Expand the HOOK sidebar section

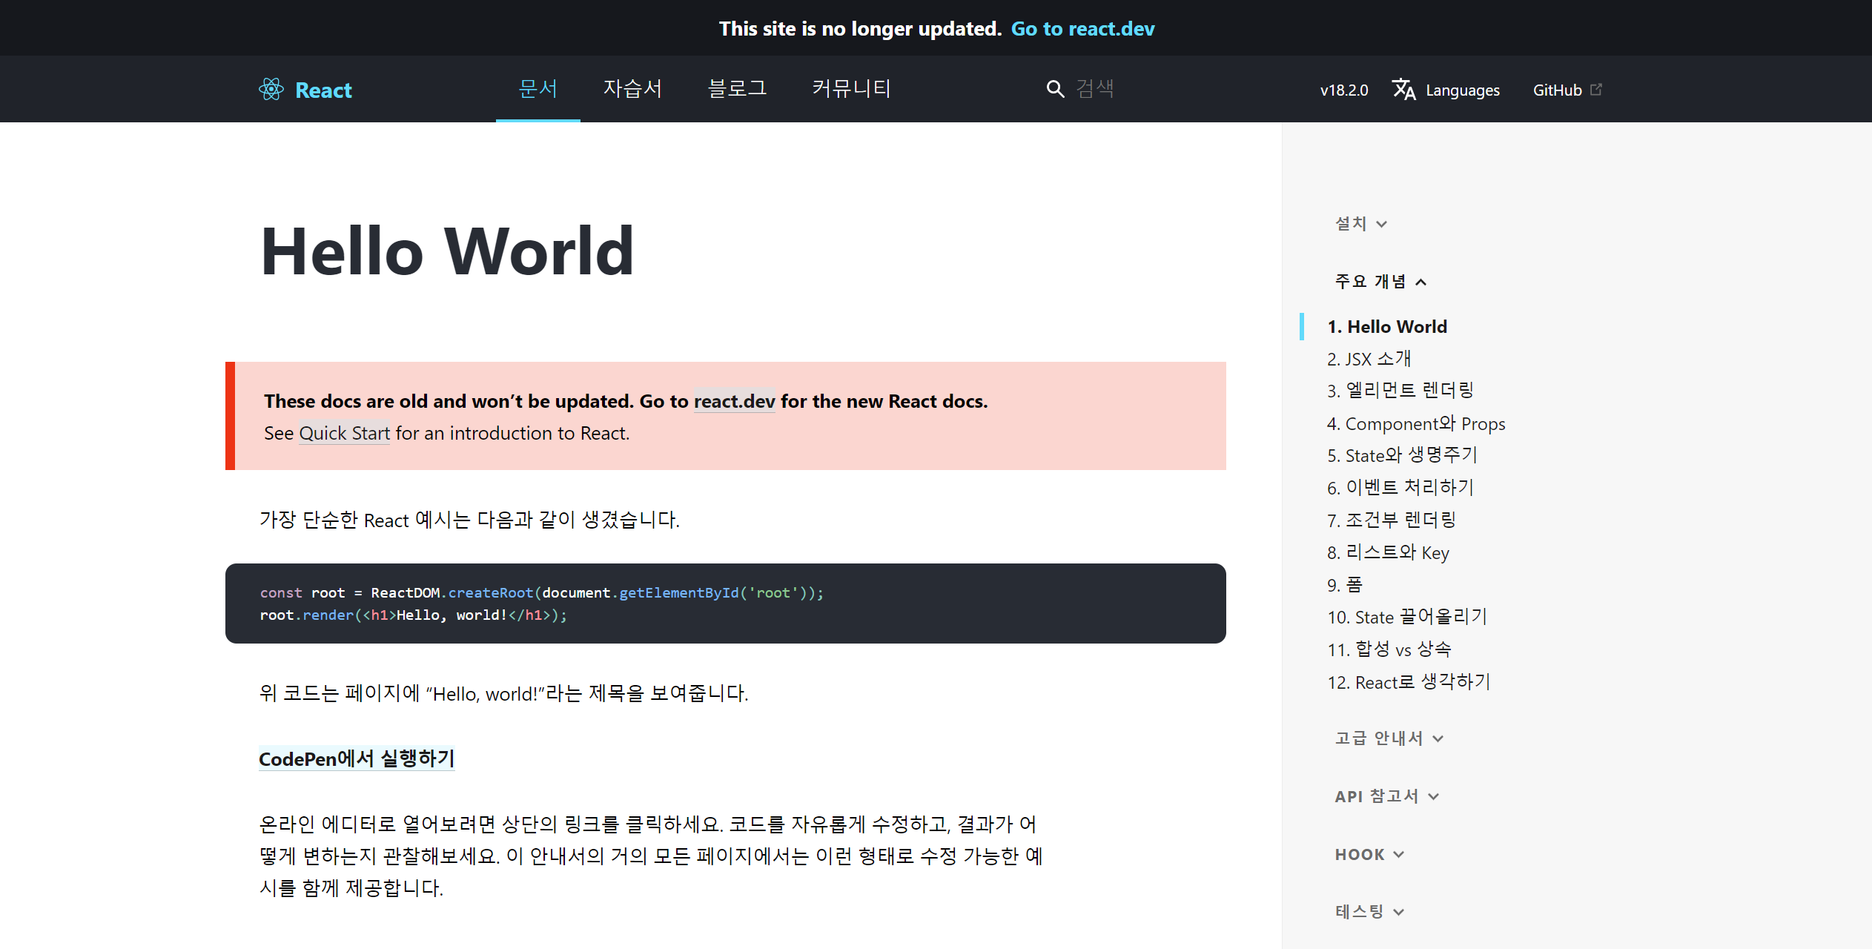click(x=1369, y=854)
